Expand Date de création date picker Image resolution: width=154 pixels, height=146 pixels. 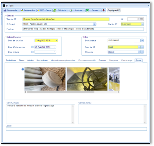click(x=56, y=40)
